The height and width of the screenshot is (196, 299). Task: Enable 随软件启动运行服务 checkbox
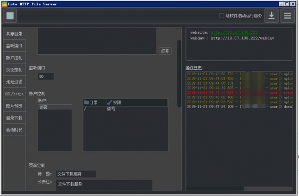[221, 15]
